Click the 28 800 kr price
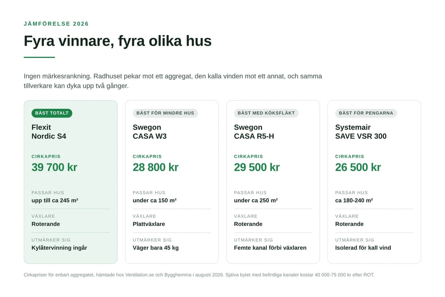Image resolution: width=445 pixels, height=297 pixels. pos(156,167)
